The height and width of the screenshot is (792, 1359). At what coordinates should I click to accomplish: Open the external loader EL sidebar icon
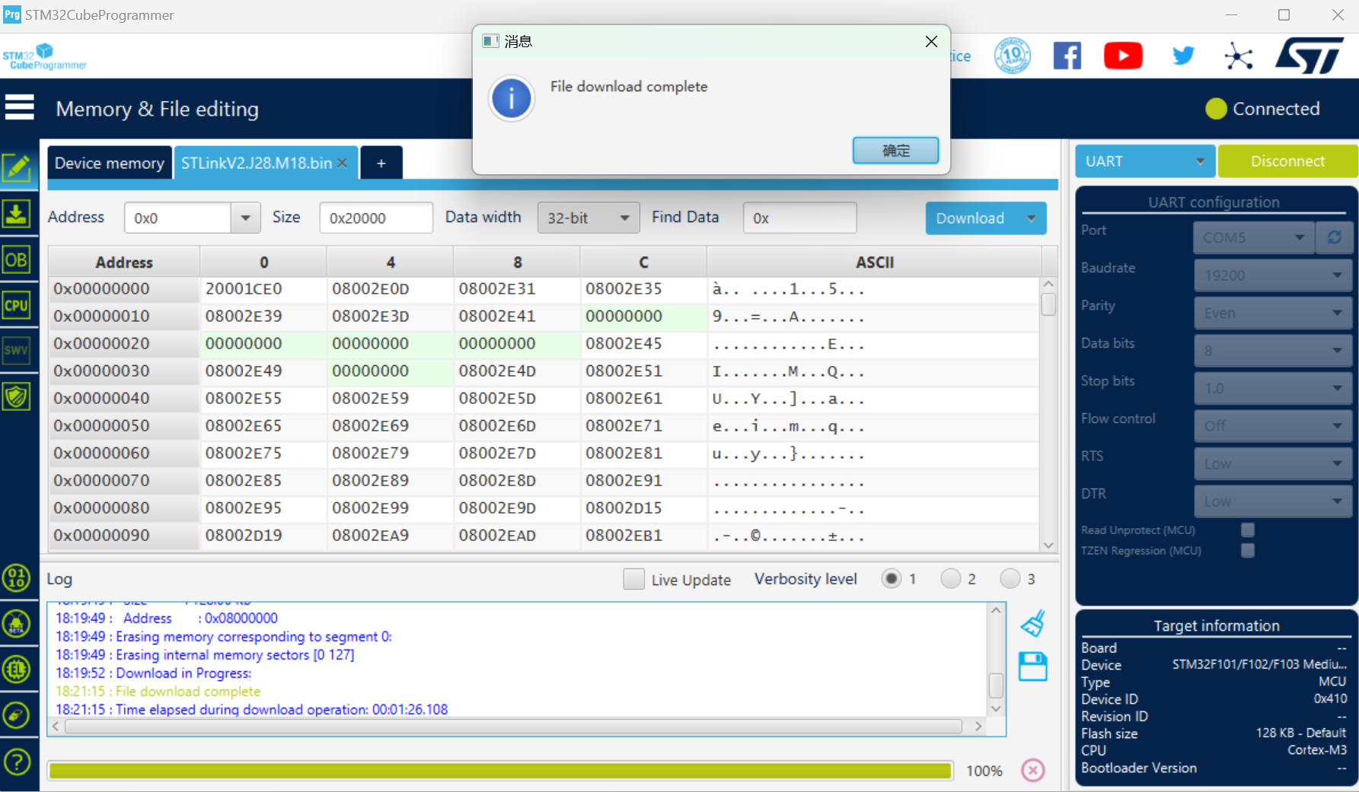click(x=17, y=670)
